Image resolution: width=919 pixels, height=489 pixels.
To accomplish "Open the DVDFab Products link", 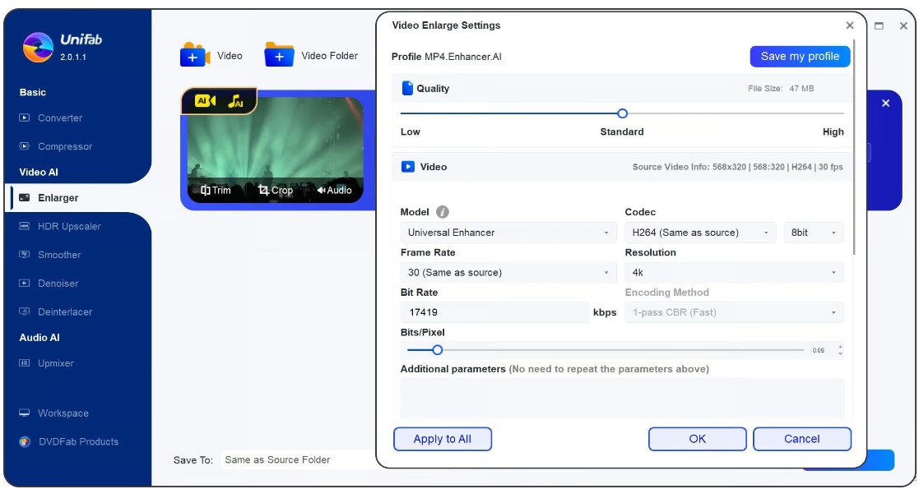I will pos(78,441).
